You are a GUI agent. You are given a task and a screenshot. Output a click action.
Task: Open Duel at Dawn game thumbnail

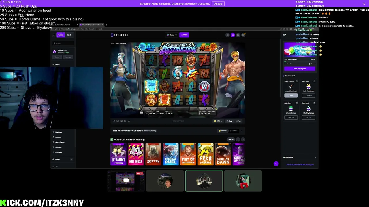(223, 154)
